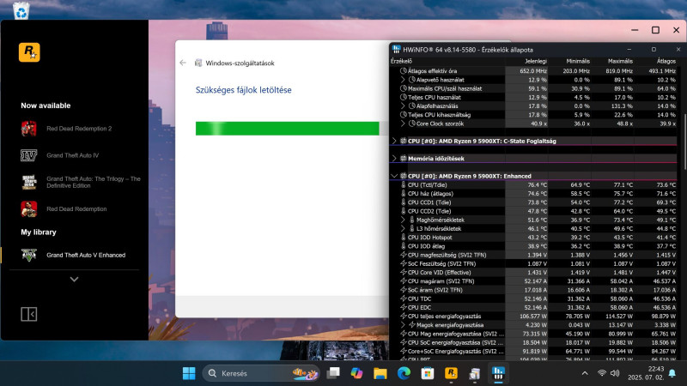Image resolution: width=687 pixels, height=386 pixels.
Task: Expand the My library list chevron
Action: [x=74, y=280]
